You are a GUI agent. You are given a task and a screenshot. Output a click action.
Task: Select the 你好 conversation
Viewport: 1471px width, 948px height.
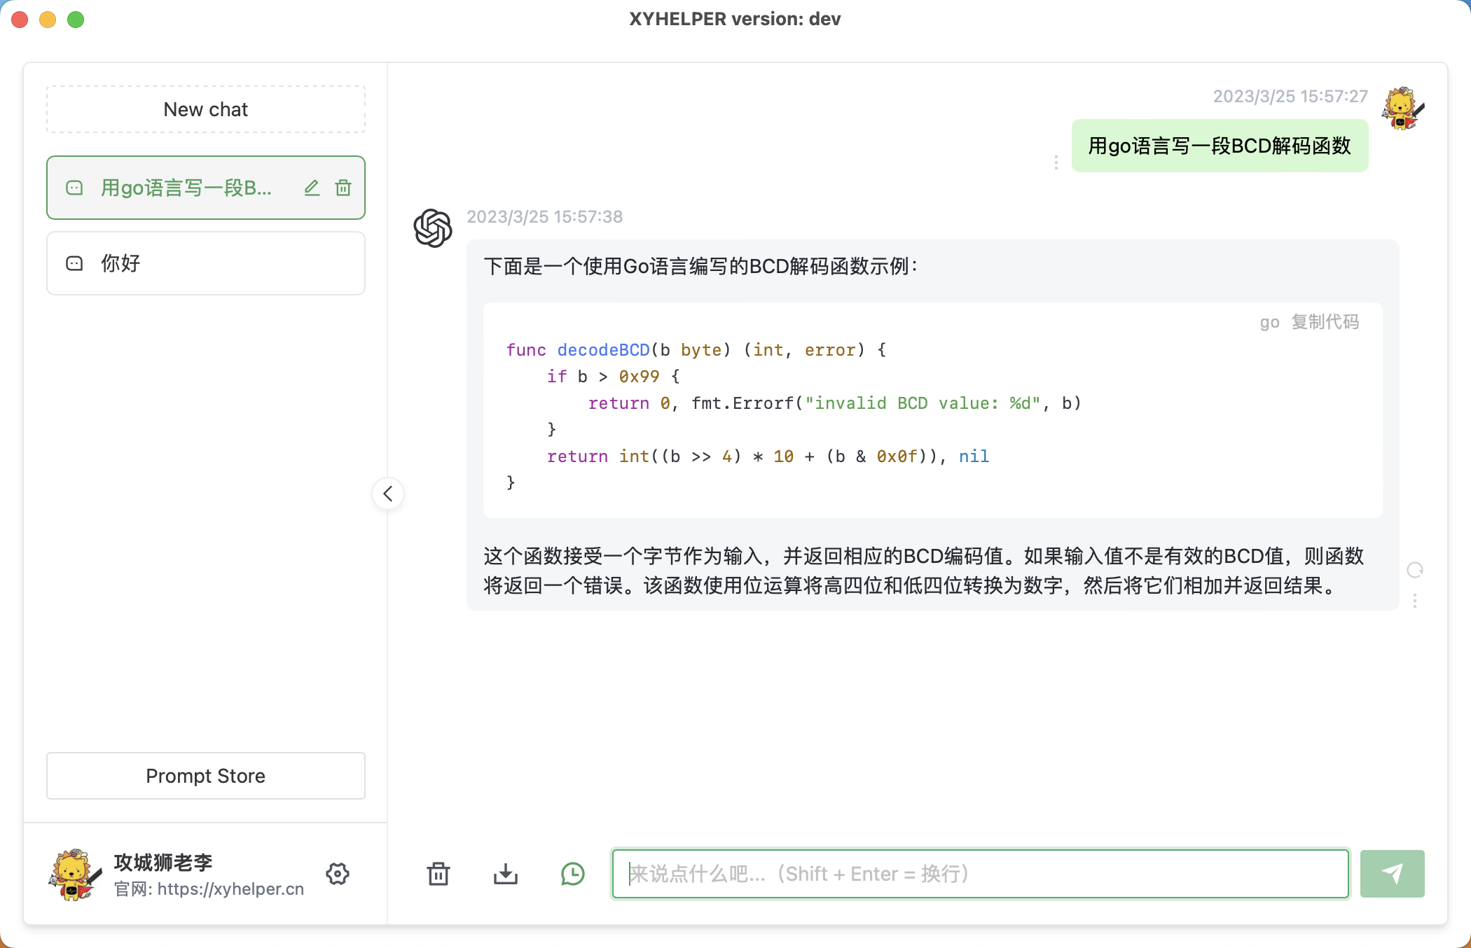[206, 263]
